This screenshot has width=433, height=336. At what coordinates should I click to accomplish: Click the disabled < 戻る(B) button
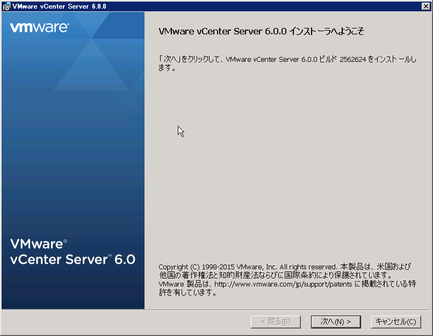pyautogui.click(x=276, y=322)
